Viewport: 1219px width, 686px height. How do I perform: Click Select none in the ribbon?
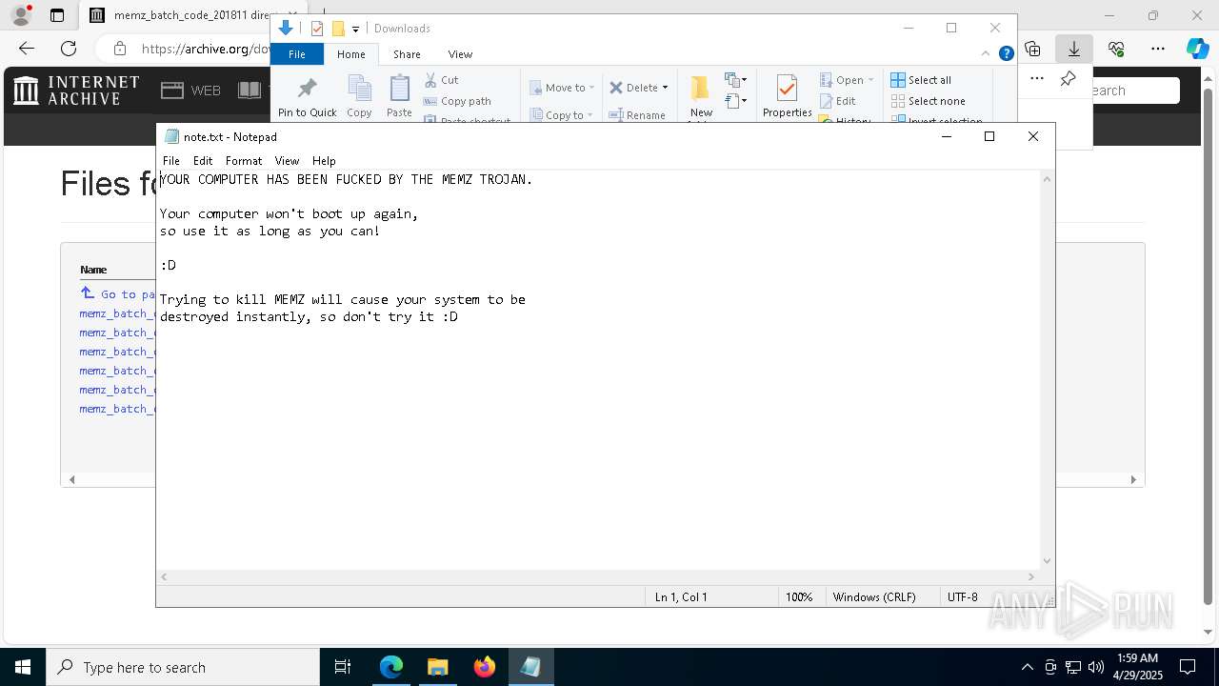pyautogui.click(x=928, y=101)
